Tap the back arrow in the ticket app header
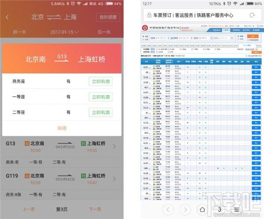 click(7, 17)
